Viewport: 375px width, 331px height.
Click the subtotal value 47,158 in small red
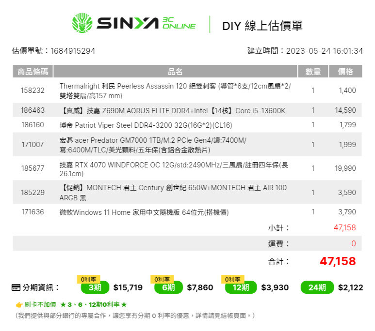tap(345, 227)
